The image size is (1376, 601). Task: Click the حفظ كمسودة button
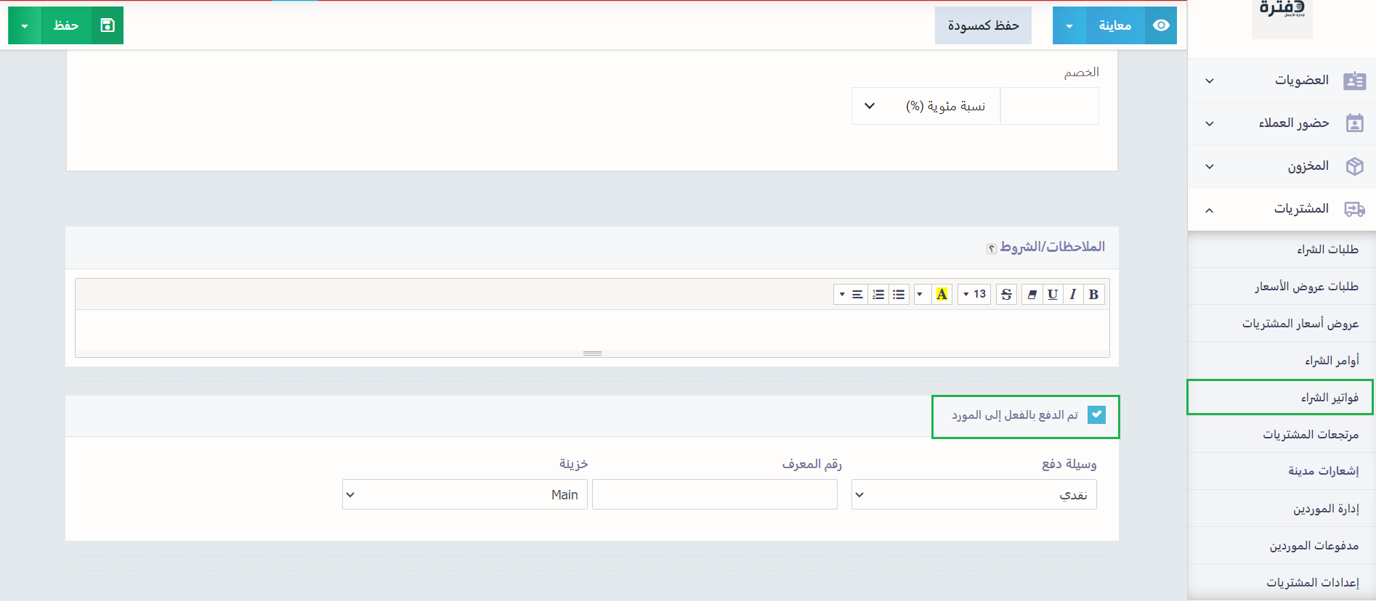[x=983, y=25]
